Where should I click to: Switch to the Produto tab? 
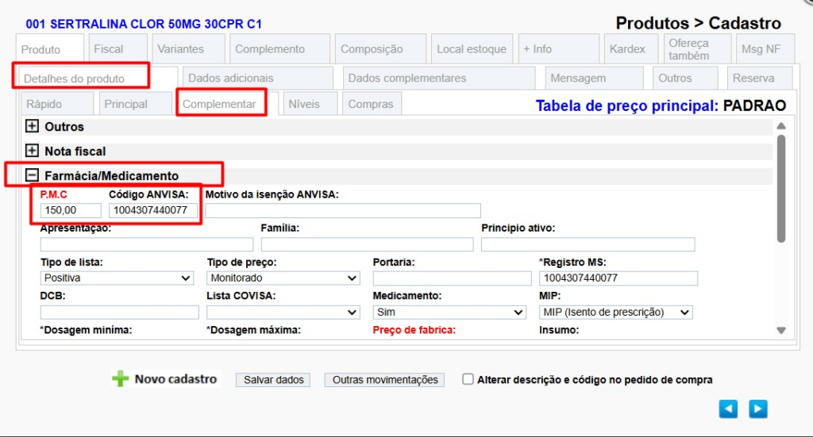[x=50, y=48]
